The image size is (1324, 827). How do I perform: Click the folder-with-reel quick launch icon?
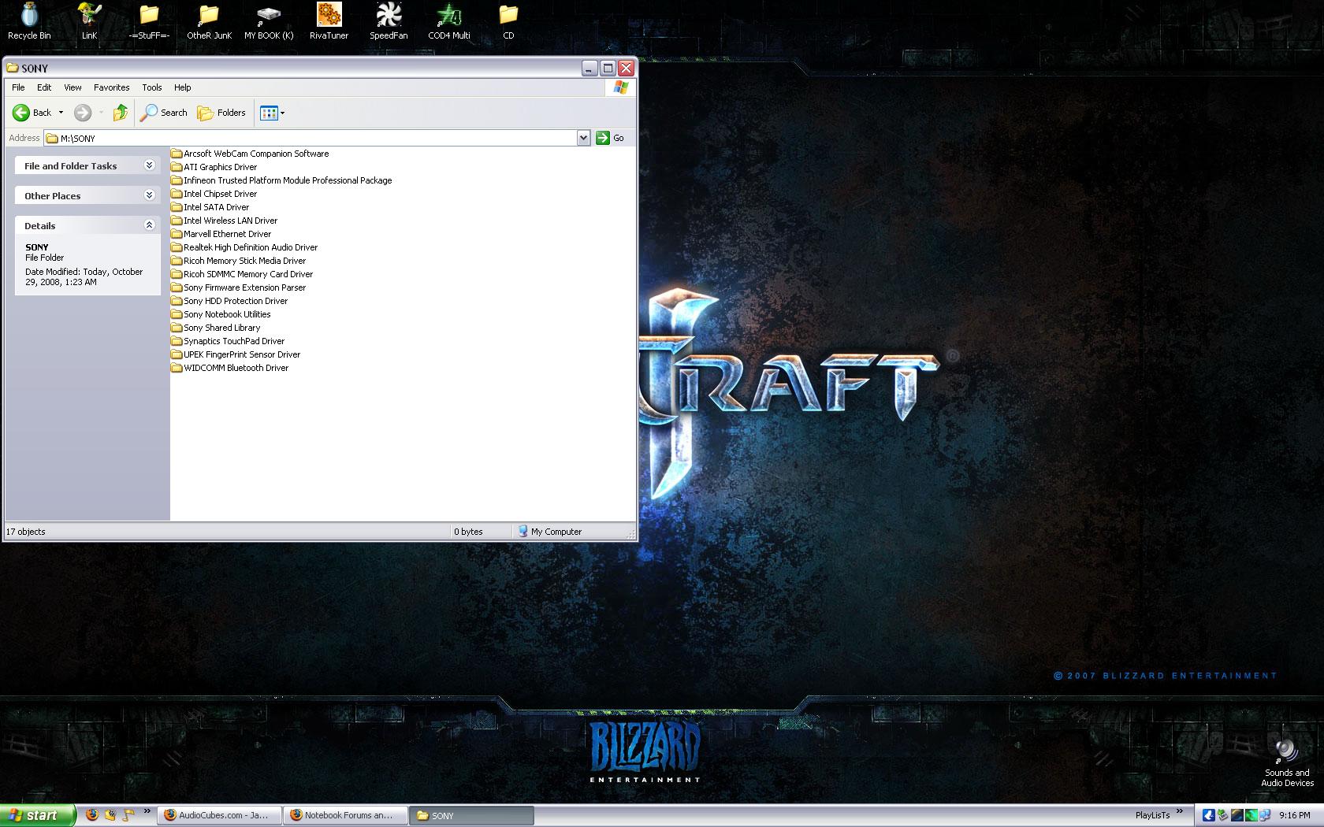(110, 815)
